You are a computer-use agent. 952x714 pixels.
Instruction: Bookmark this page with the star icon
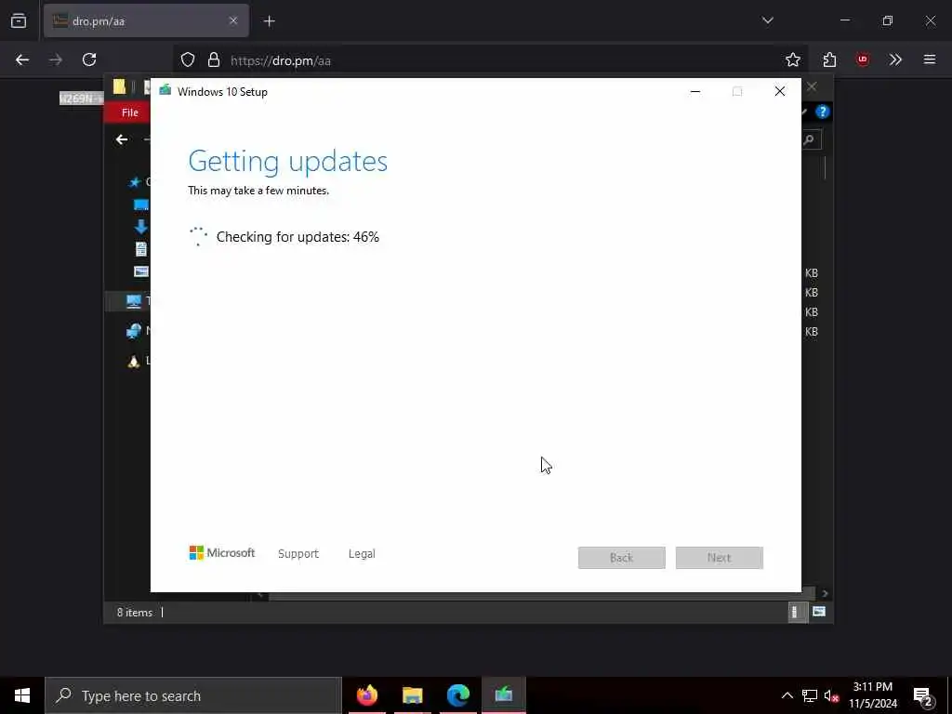[792, 59]
